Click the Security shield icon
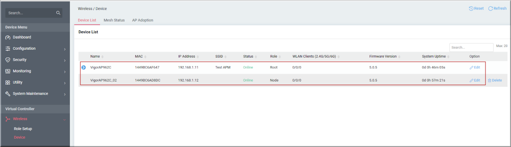 tap(8, 60)
